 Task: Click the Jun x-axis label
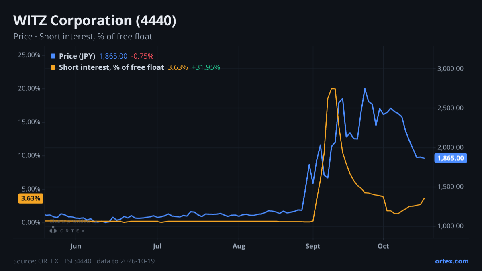point(76,246)
